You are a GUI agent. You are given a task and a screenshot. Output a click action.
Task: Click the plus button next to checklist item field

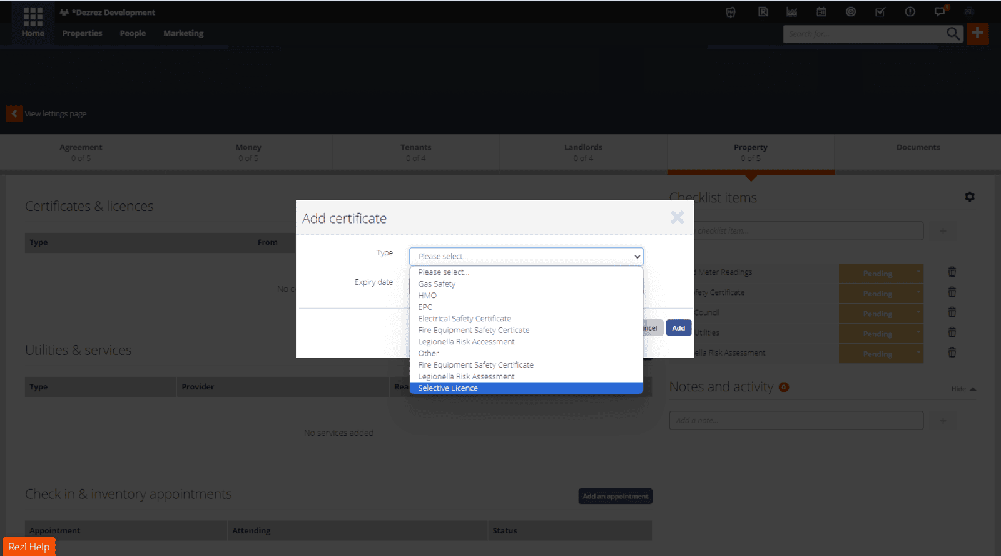click(x=943, y=231)
